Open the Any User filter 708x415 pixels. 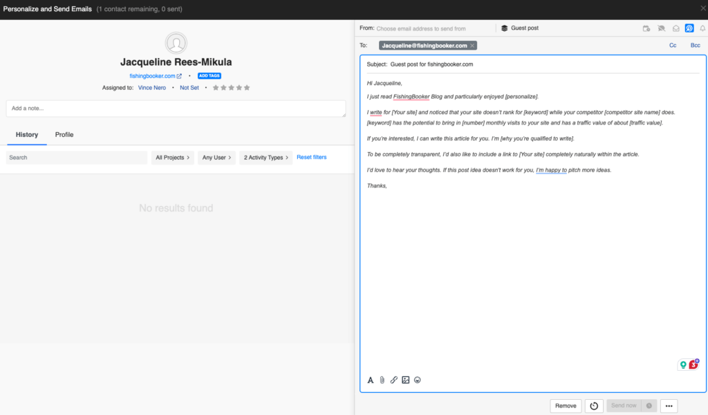(x=216, y=157)
